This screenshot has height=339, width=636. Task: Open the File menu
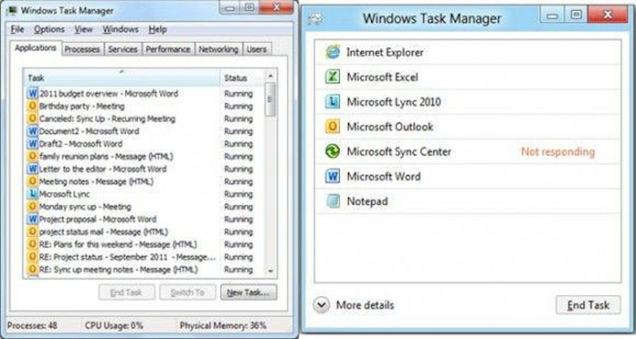17,29
